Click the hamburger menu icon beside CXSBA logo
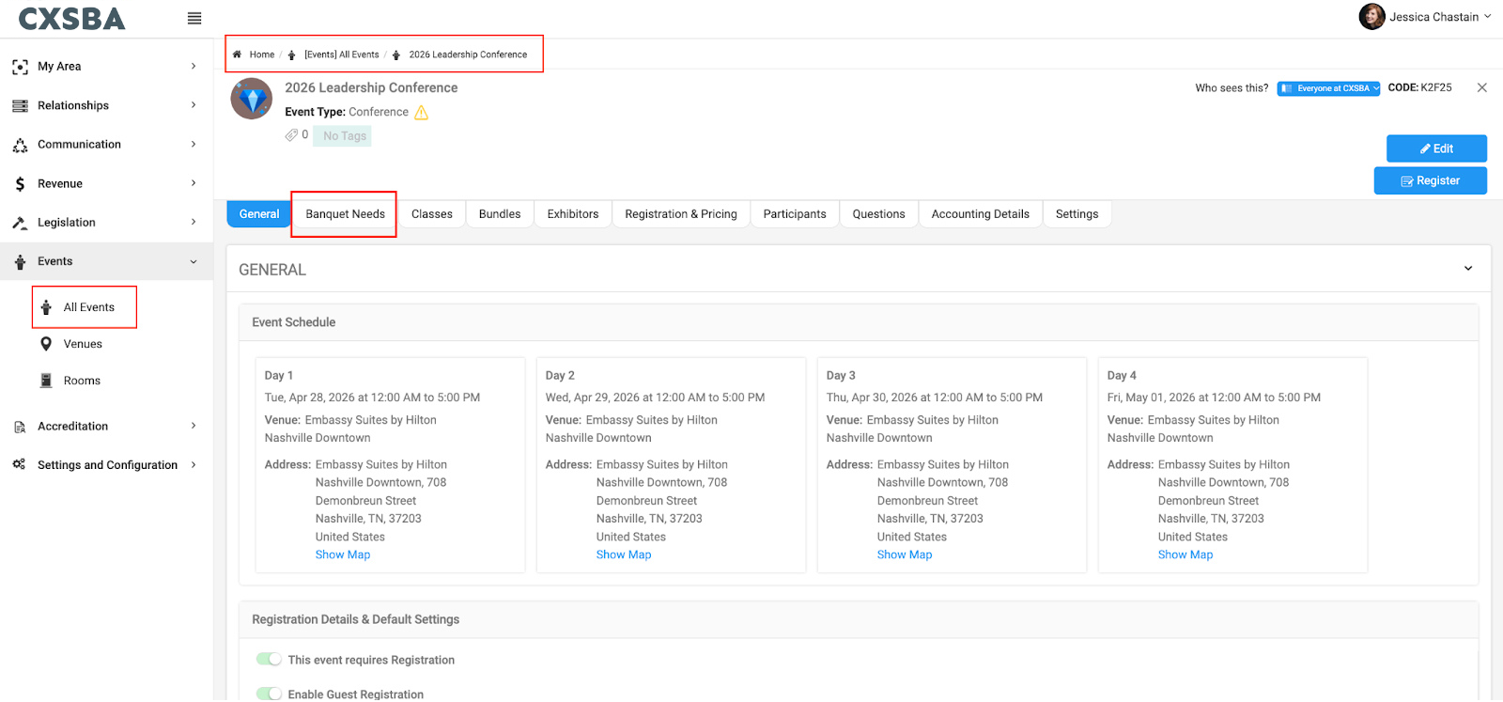The width and height of the screenshot is (1503, 702). click(194, 19)
